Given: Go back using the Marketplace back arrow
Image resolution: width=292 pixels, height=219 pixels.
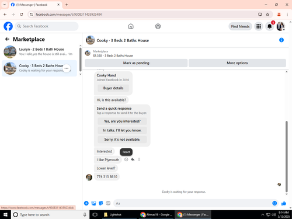Looking at the screenshot, I should coord(7,39).
